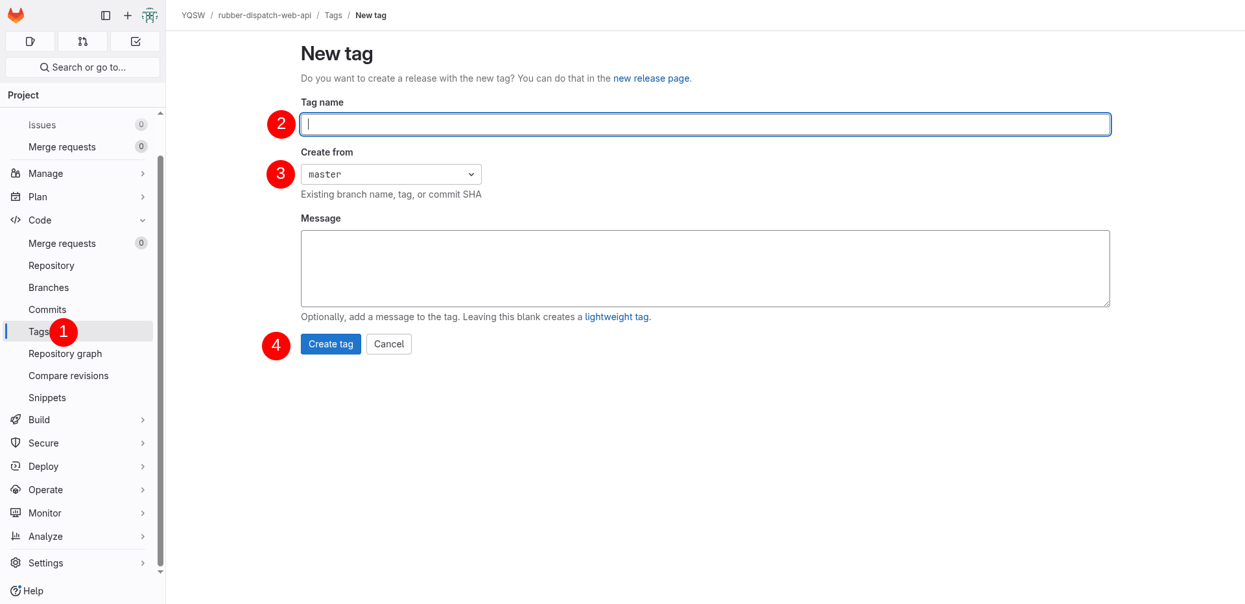Expand the Build section chevron
Screen dimensions: 1245x604
tap(143, 420)
